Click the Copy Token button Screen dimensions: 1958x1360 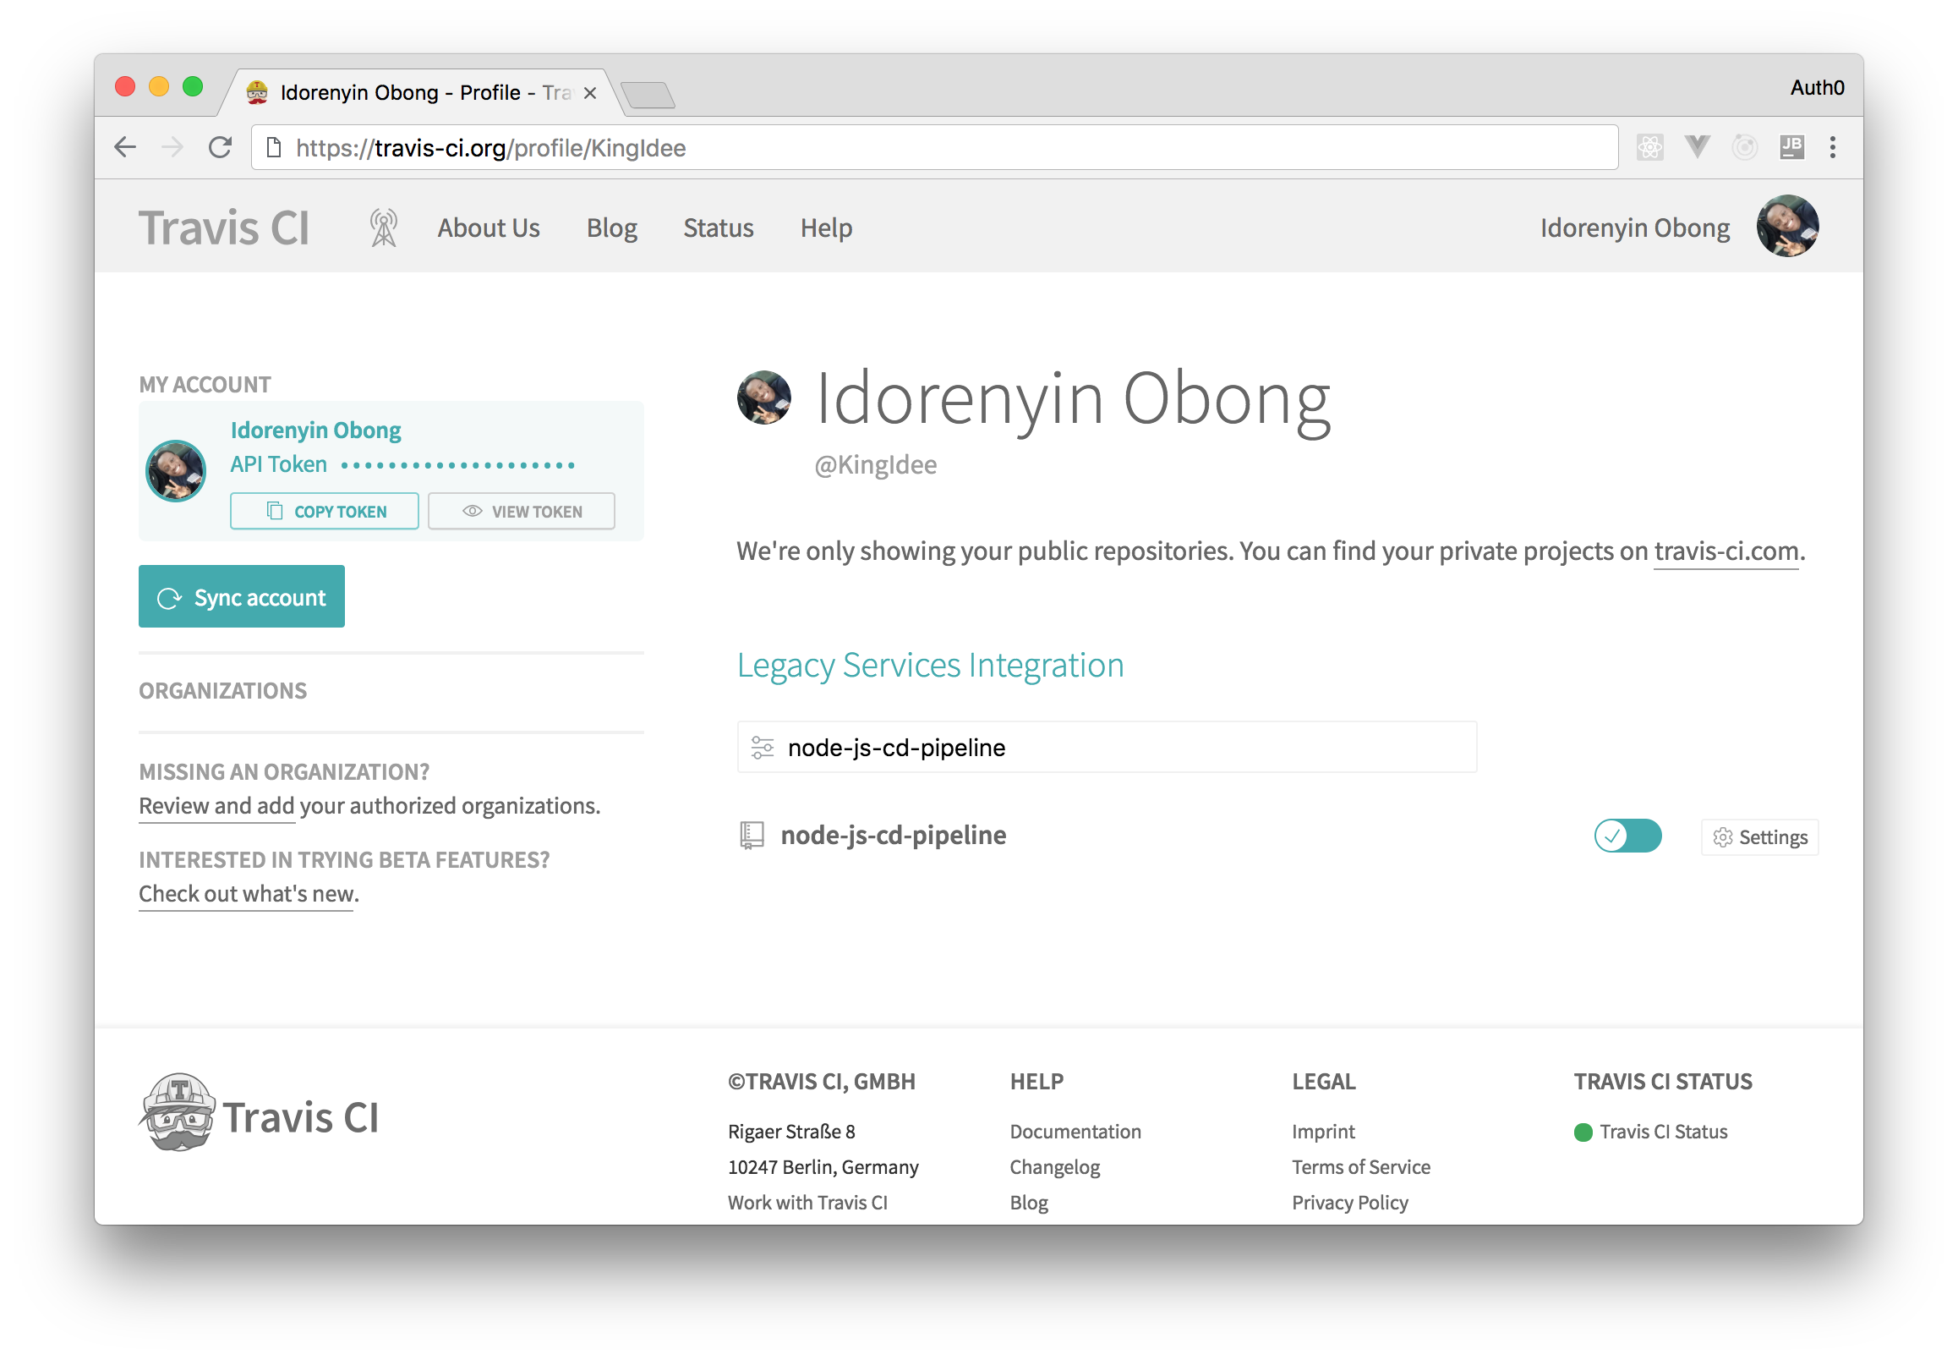click(325, 512)
